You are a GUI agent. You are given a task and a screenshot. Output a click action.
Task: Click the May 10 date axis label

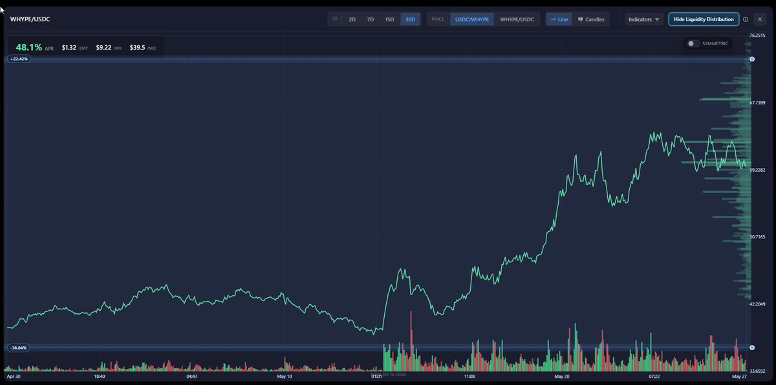pyautogui.click(x=285, y=376)
